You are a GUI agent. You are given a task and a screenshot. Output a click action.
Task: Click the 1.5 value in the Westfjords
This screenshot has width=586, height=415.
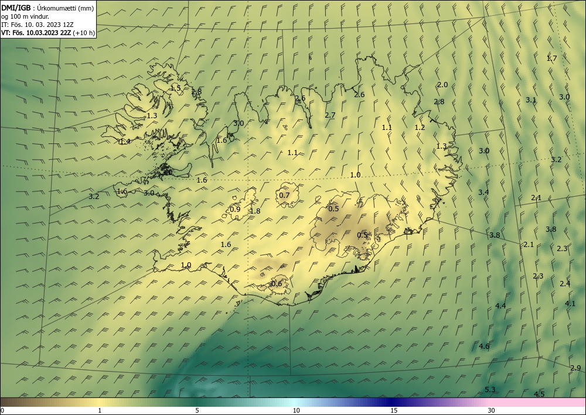pos(176,88)
